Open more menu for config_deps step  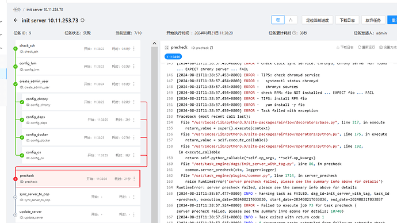pyautogui.click(x=134, y=120)
